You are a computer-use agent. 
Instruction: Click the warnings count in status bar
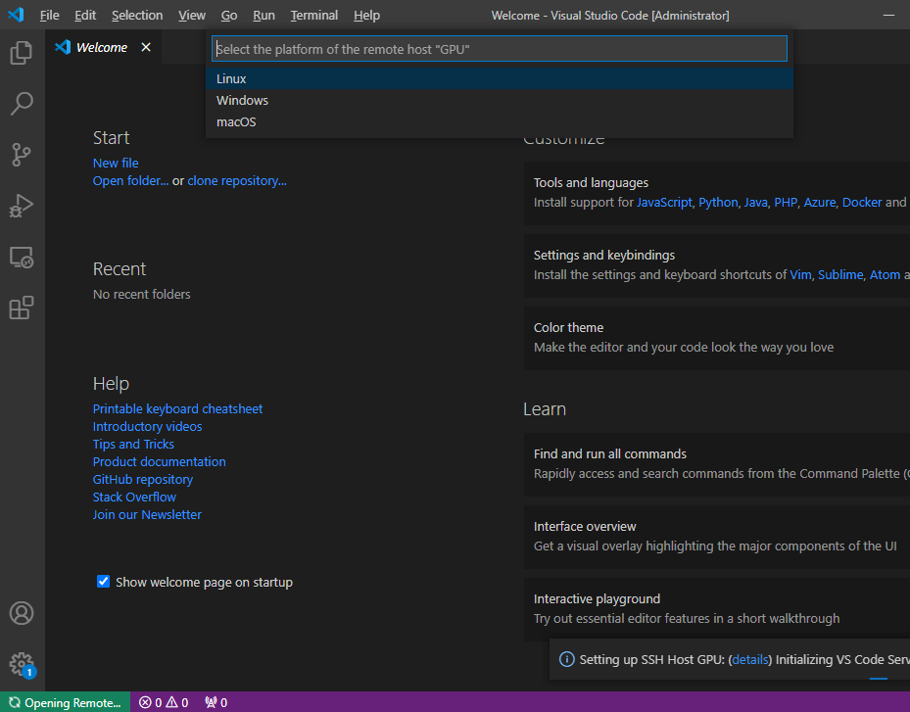coord(177,703)
